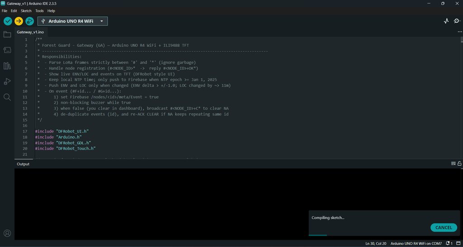Click the Upload arrow button
The width and height of the screenshot is (463, 247).
click(19, 21)
